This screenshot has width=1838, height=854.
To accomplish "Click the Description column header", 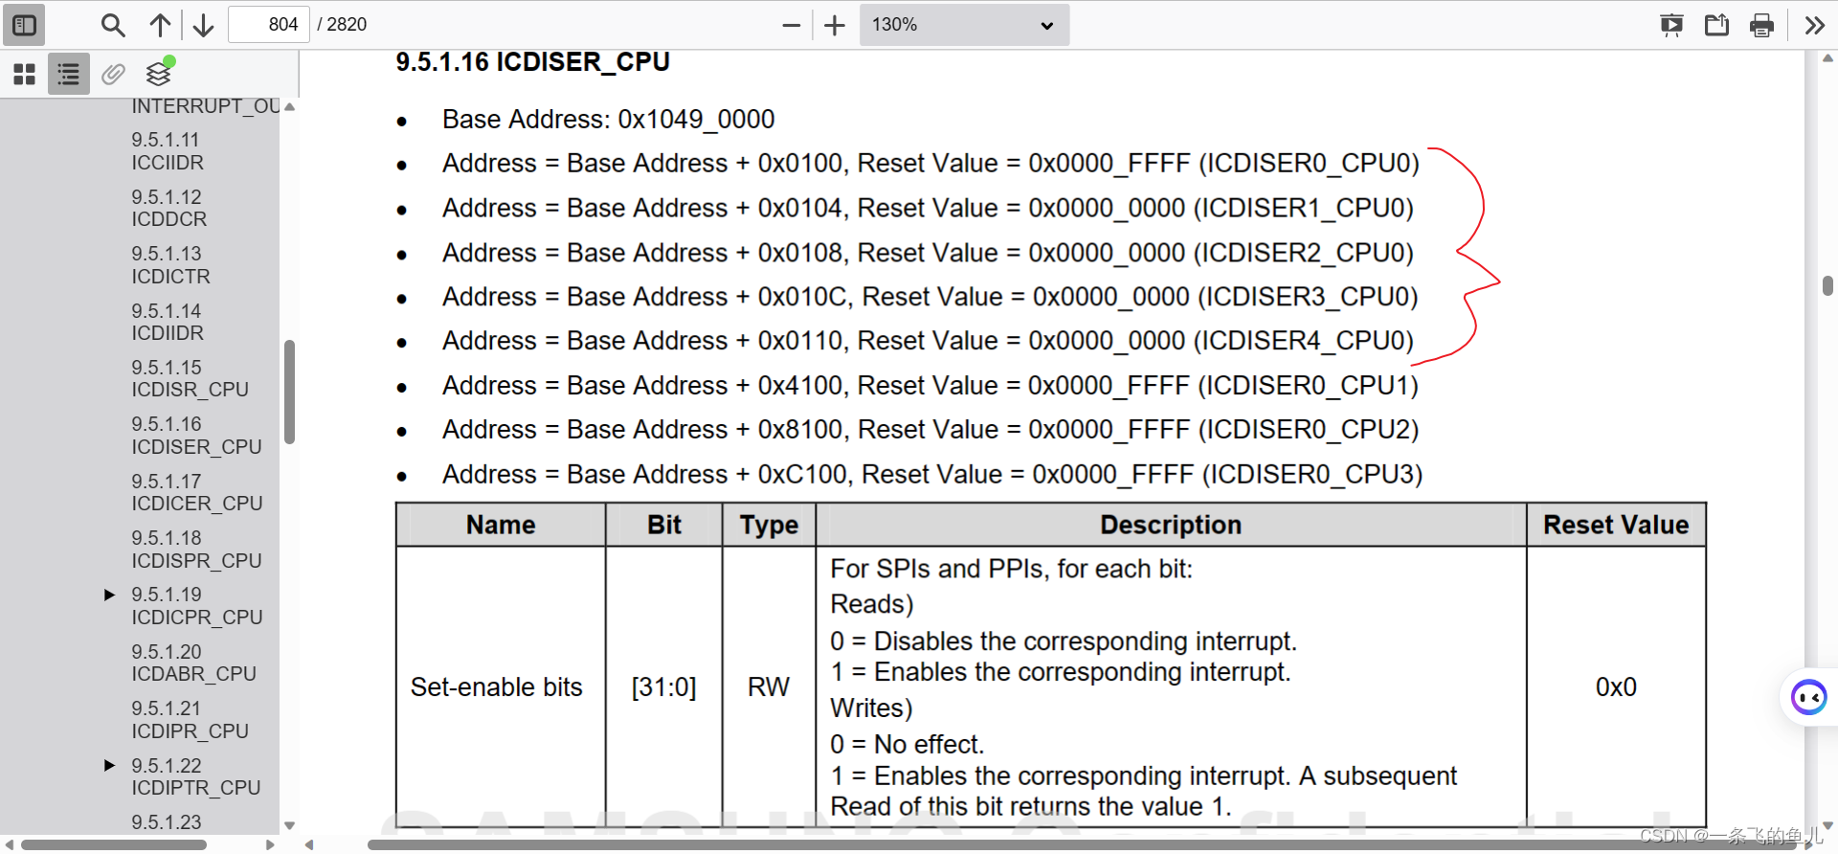I will coord(1171,525).
